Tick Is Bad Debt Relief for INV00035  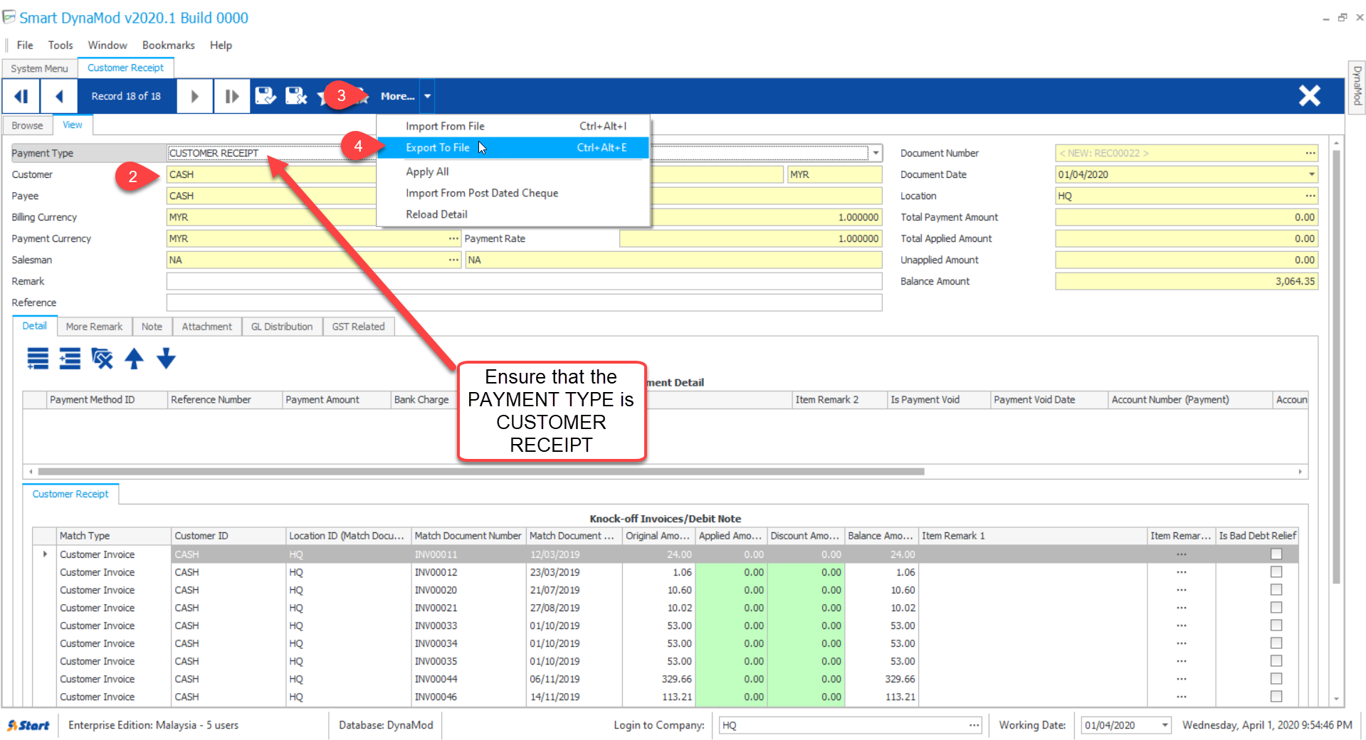point(1276,661)
